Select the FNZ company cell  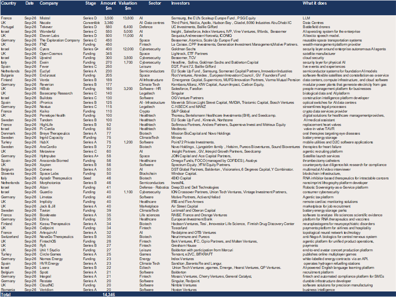[43, 44]
